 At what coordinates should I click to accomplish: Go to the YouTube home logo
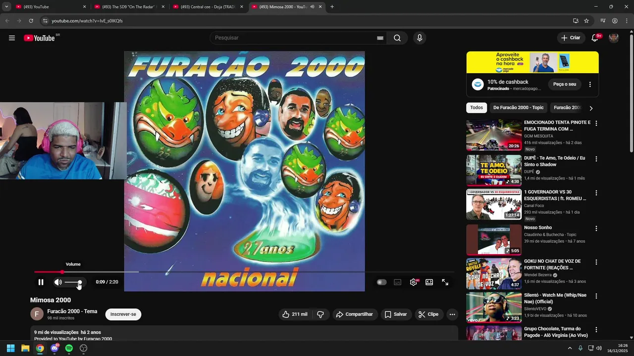pyautogui.click(x=39, y=38)
